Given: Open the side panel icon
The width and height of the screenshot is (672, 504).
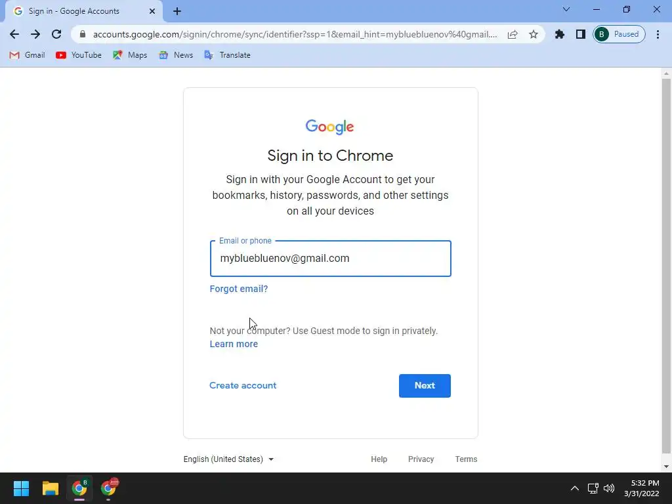Looking at the screenshot, I should pyautogui.click(x=580, y=34).
